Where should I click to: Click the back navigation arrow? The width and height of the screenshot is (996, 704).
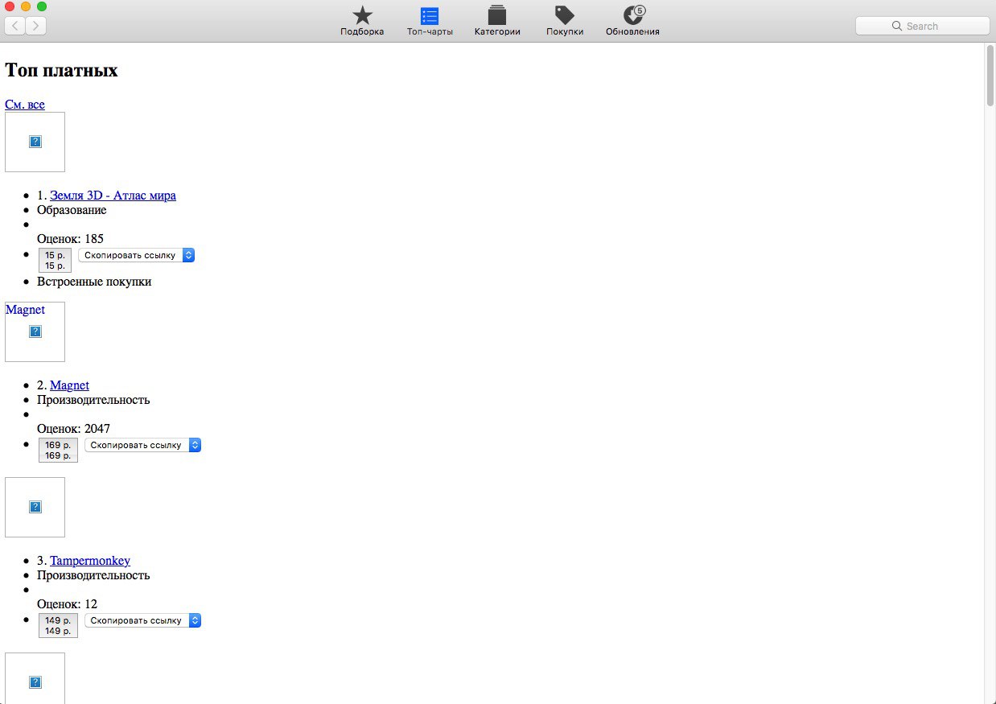coord(15,26)
